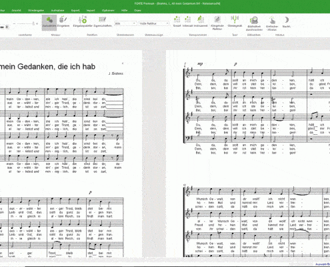Click composer name J. Brahms
The image size is (330, 267).
click(x=115, y=73)
